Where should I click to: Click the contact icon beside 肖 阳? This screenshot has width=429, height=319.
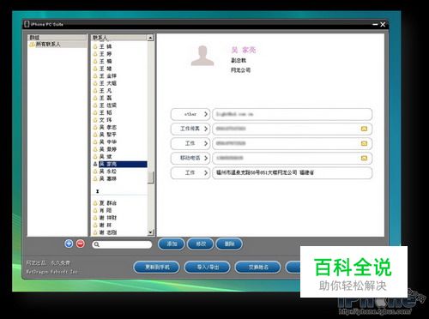coord(95,210)
